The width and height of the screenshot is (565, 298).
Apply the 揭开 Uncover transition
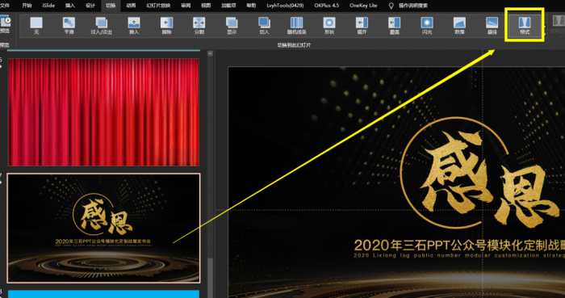coord(362,26)
